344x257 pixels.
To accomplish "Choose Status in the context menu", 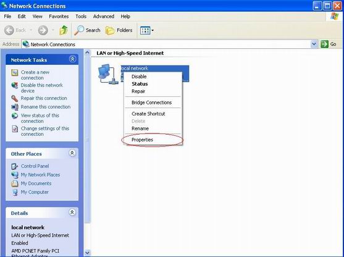I will click(x=153, y=84).
